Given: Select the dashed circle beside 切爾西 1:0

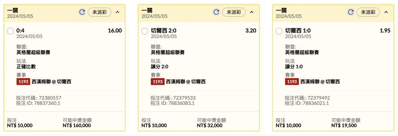Looking at the screenshot, I should 279,31.
